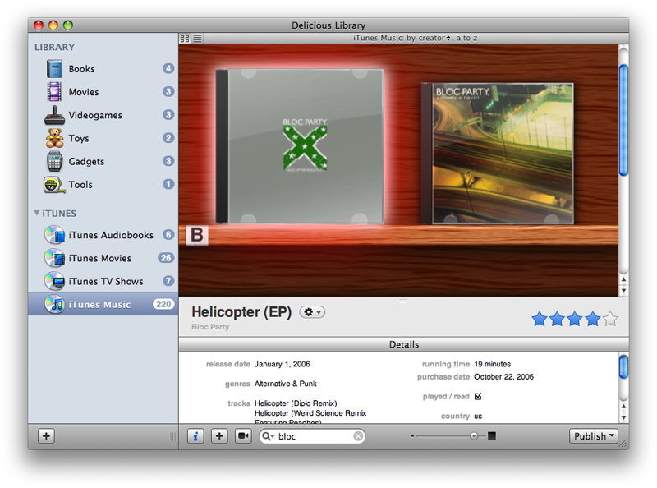Click the iTunes Music 220 count badge
The height and width of the screenshot is (488, 657).
click(163, 304)
